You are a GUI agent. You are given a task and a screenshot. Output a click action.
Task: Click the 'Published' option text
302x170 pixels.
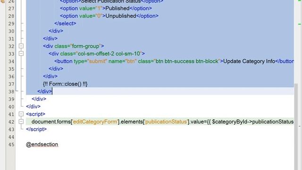(x=117, y=8)
